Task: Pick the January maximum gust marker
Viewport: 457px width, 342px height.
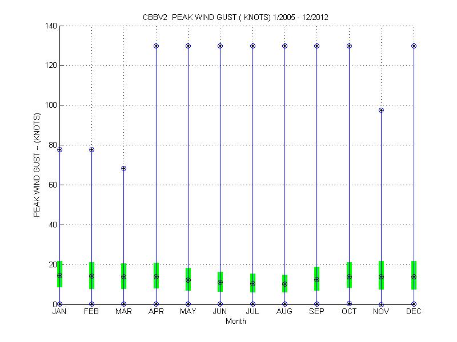Action: [x=60, y=149]
